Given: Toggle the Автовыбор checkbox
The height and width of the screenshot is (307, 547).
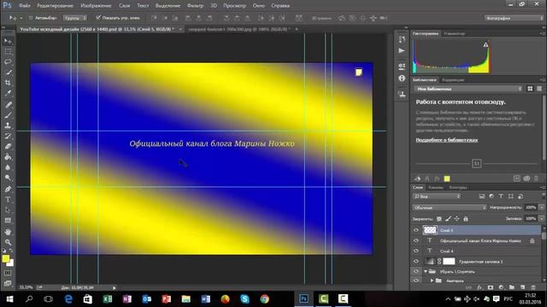Looking at the screenshot, I should point(31,18).
